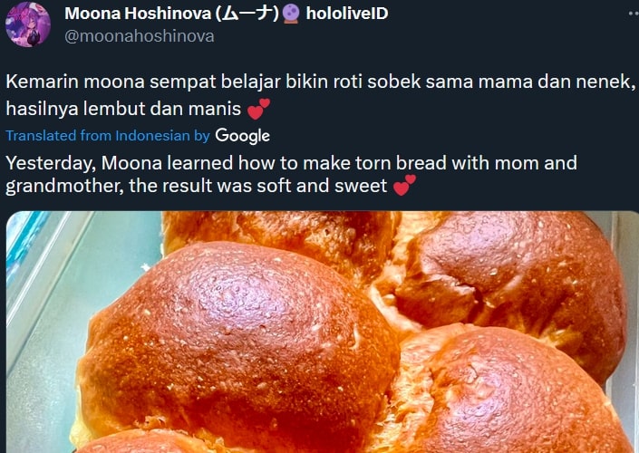Select the katakana ムーナ in display name
This screenshot has width=639, height=453.
[x=247, y=14]
